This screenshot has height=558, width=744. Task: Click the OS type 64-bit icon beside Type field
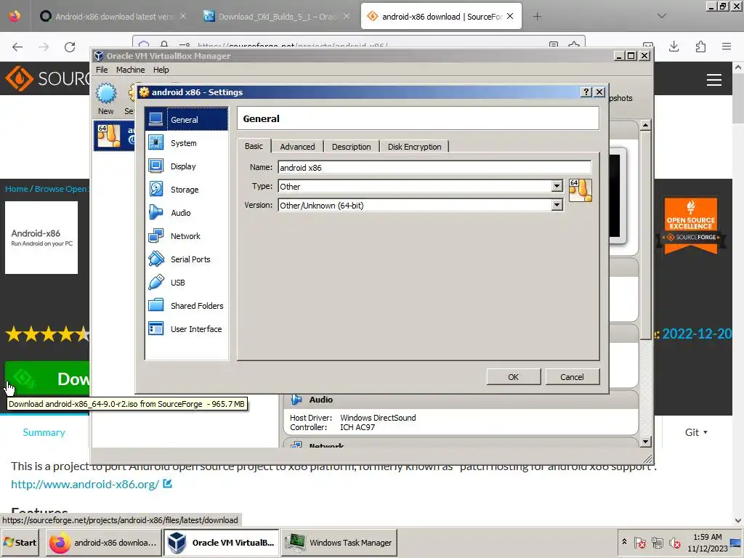pyautogui.click(x=581, y=190)
